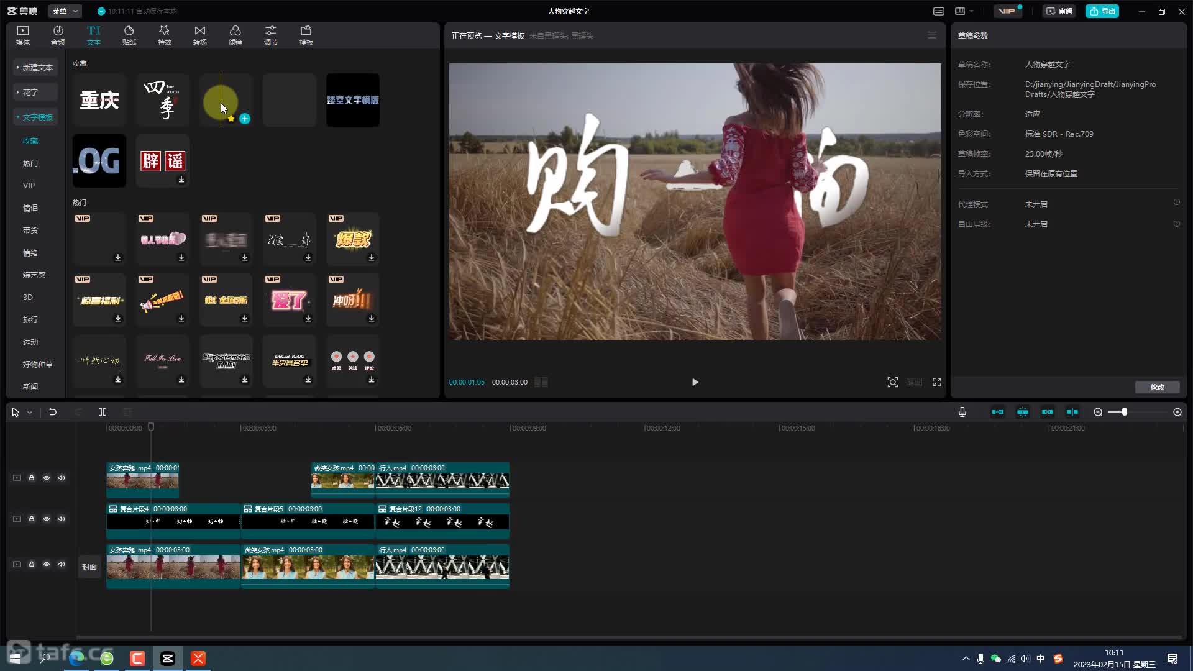Download the 辟谣 text template
This screenshot has width=1193, height=671.
pos(181,180)
